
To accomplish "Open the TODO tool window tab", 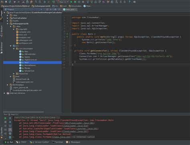I will 21,142.
